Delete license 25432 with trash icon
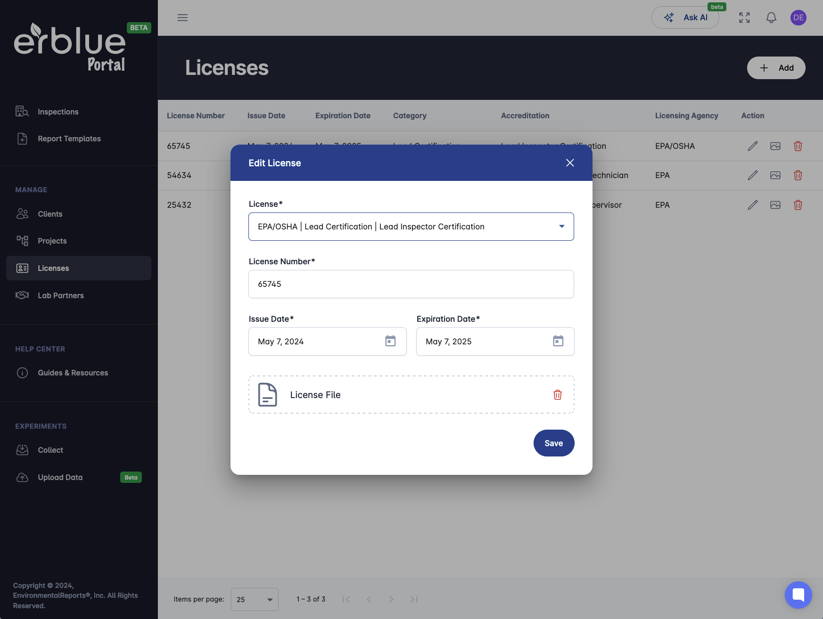Viewport: 823px width, 619px height. [x=798, y=205]
